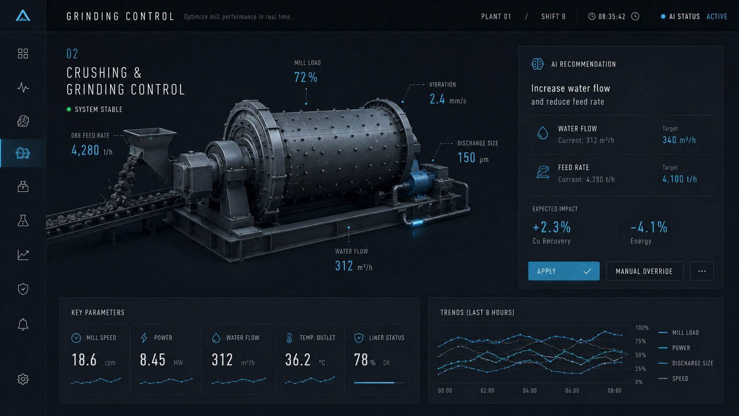The image size is (739, 416).
Task: Click the Temp. Outlet sparkline
Action: [x=310, y=380]
